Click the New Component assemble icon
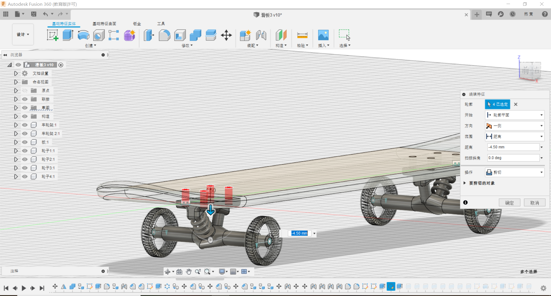This screenshot has width=551, height=296. pyautogui.click(x=245, y=35)
